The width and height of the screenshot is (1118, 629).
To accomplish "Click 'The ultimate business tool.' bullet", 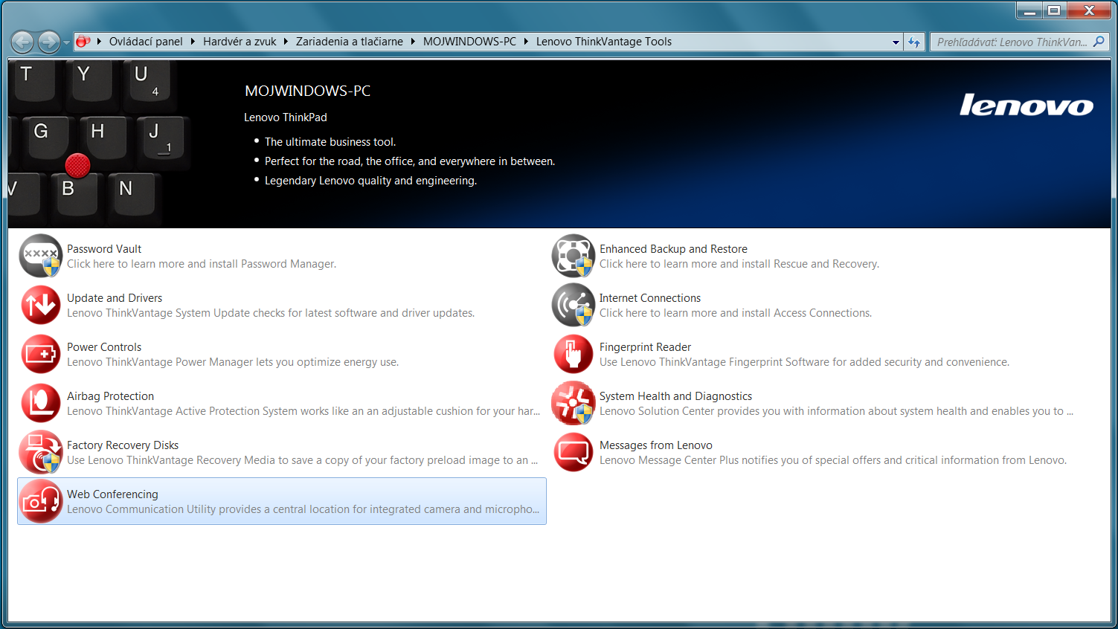I will pos(330,142).
